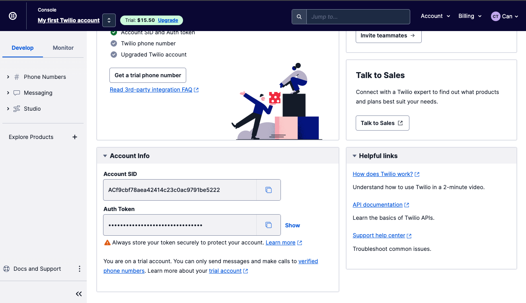Click the Account SID value field
The height and width of the screenshot is (303, 526).
coord(180,190)
